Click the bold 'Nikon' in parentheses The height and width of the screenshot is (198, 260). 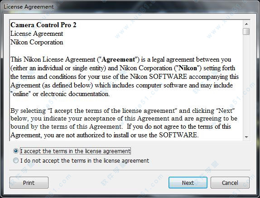(188, 68)
